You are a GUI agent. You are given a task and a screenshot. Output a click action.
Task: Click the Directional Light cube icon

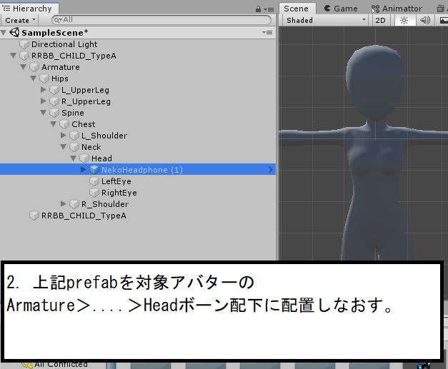pyautogui.click(x=24, y=44)
